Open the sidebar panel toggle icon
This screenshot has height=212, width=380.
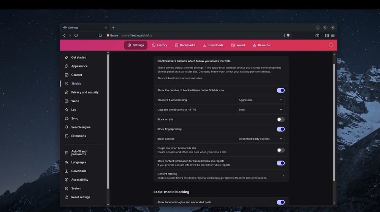click(326, 35)
